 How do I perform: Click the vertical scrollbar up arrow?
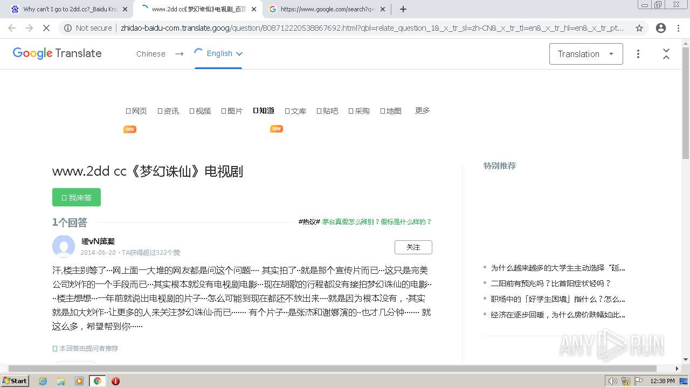686,43
